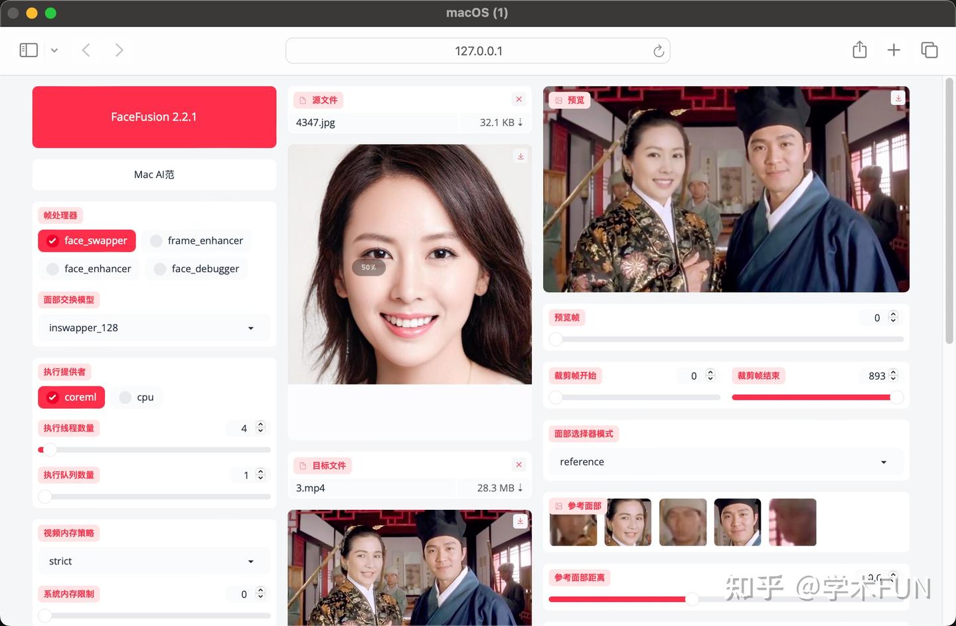
Task: Select the smiling woman reference face thumbnail
Action: coord(627,522)
